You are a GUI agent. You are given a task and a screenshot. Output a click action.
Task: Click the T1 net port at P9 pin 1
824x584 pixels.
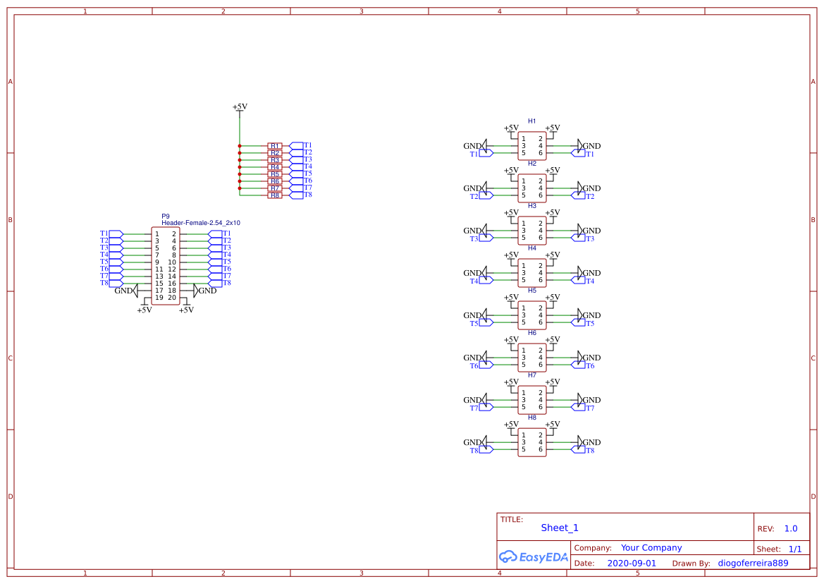(x=111, y=233)
